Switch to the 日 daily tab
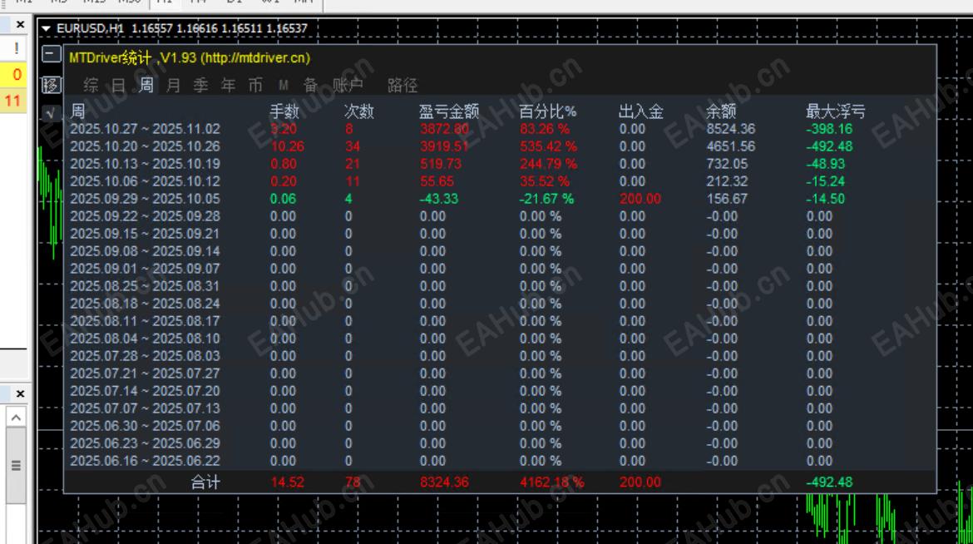973x544 pixels. (x=119, y=85)
